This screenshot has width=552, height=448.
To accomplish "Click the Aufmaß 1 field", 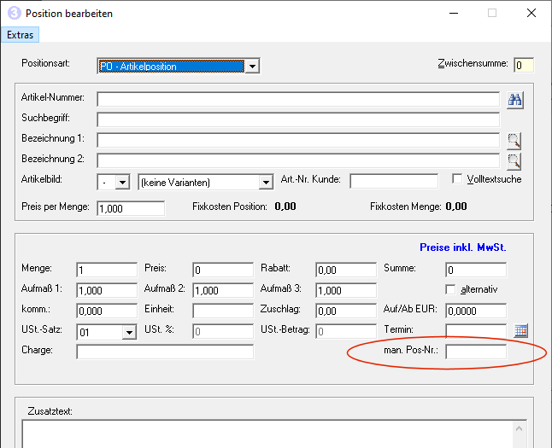I will click(107, 290).
